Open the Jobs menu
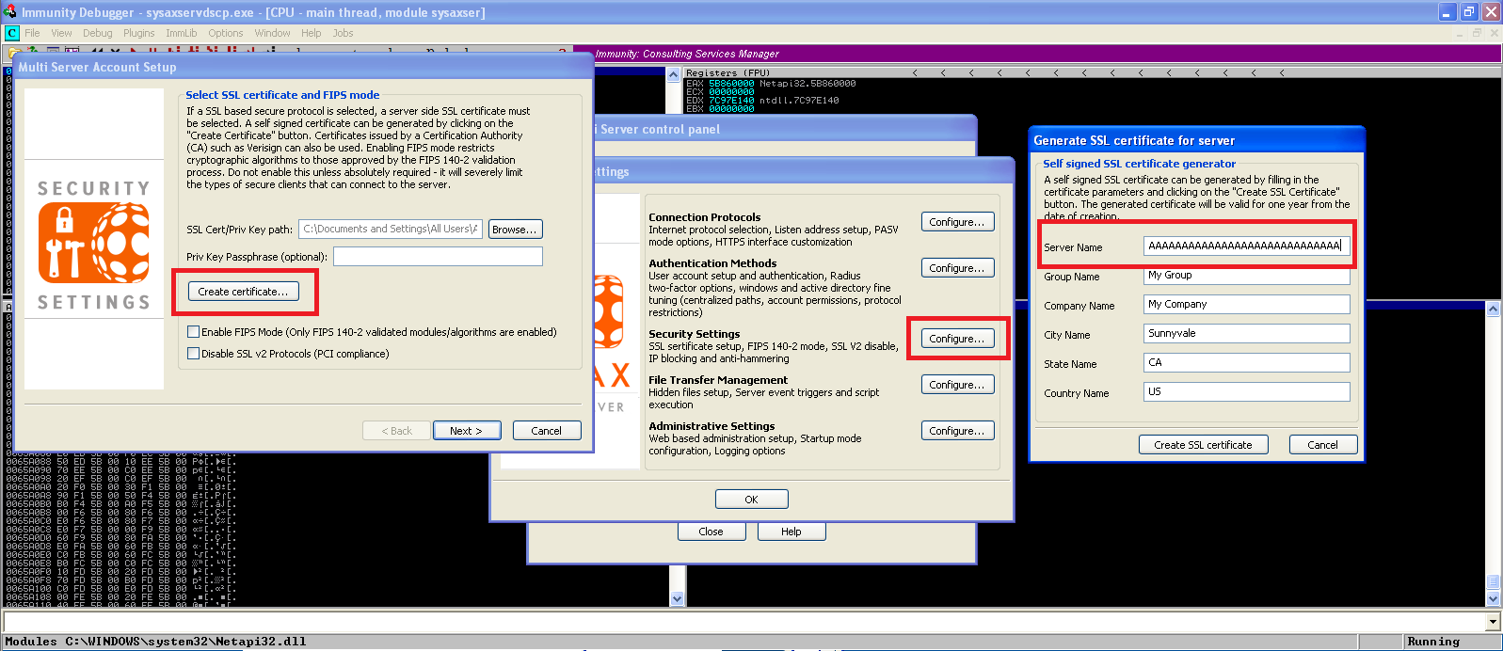1503x651 pixels. point(343,33)
